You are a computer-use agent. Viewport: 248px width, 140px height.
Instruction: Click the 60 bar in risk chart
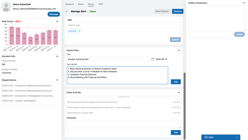[37, 39]
